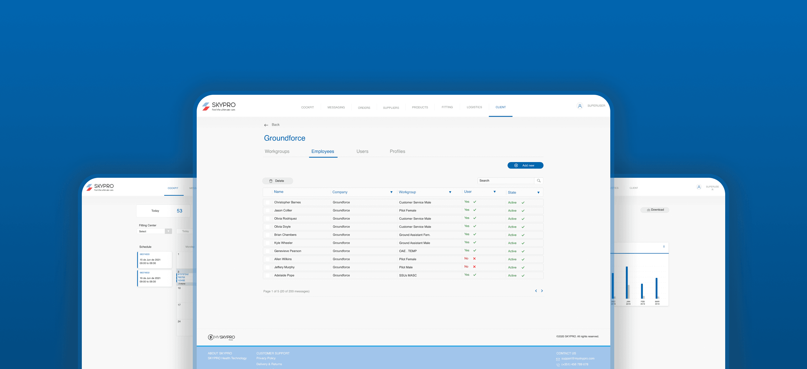Screen dimensions: 807x369
Task: Click Download button in right window
Action: (x=655, y=210)
